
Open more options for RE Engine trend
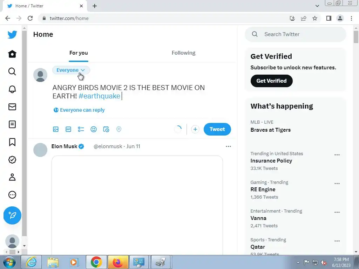337,184
